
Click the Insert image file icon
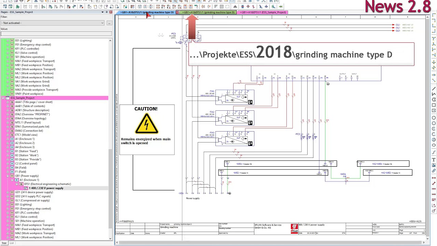point(434,165)
